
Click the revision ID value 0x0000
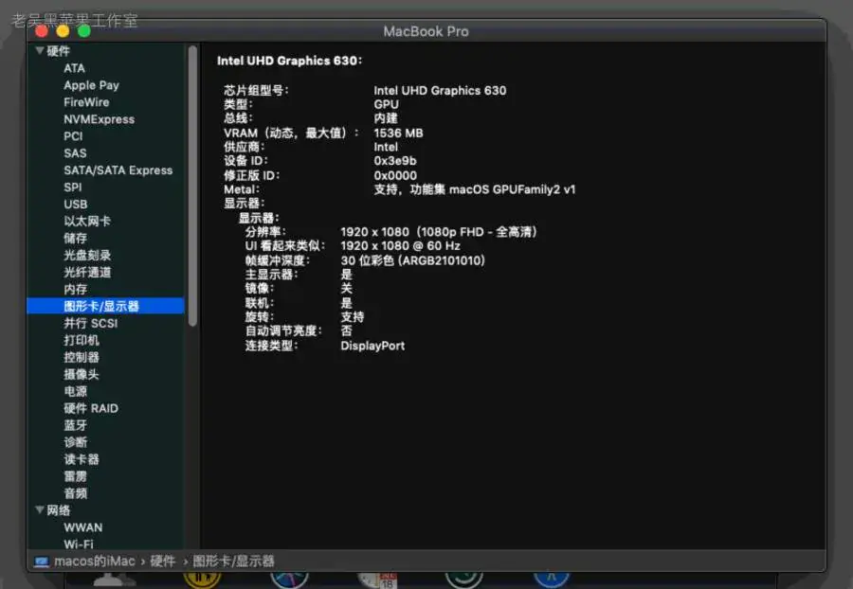pyautogui.click(x=395, y=175)
